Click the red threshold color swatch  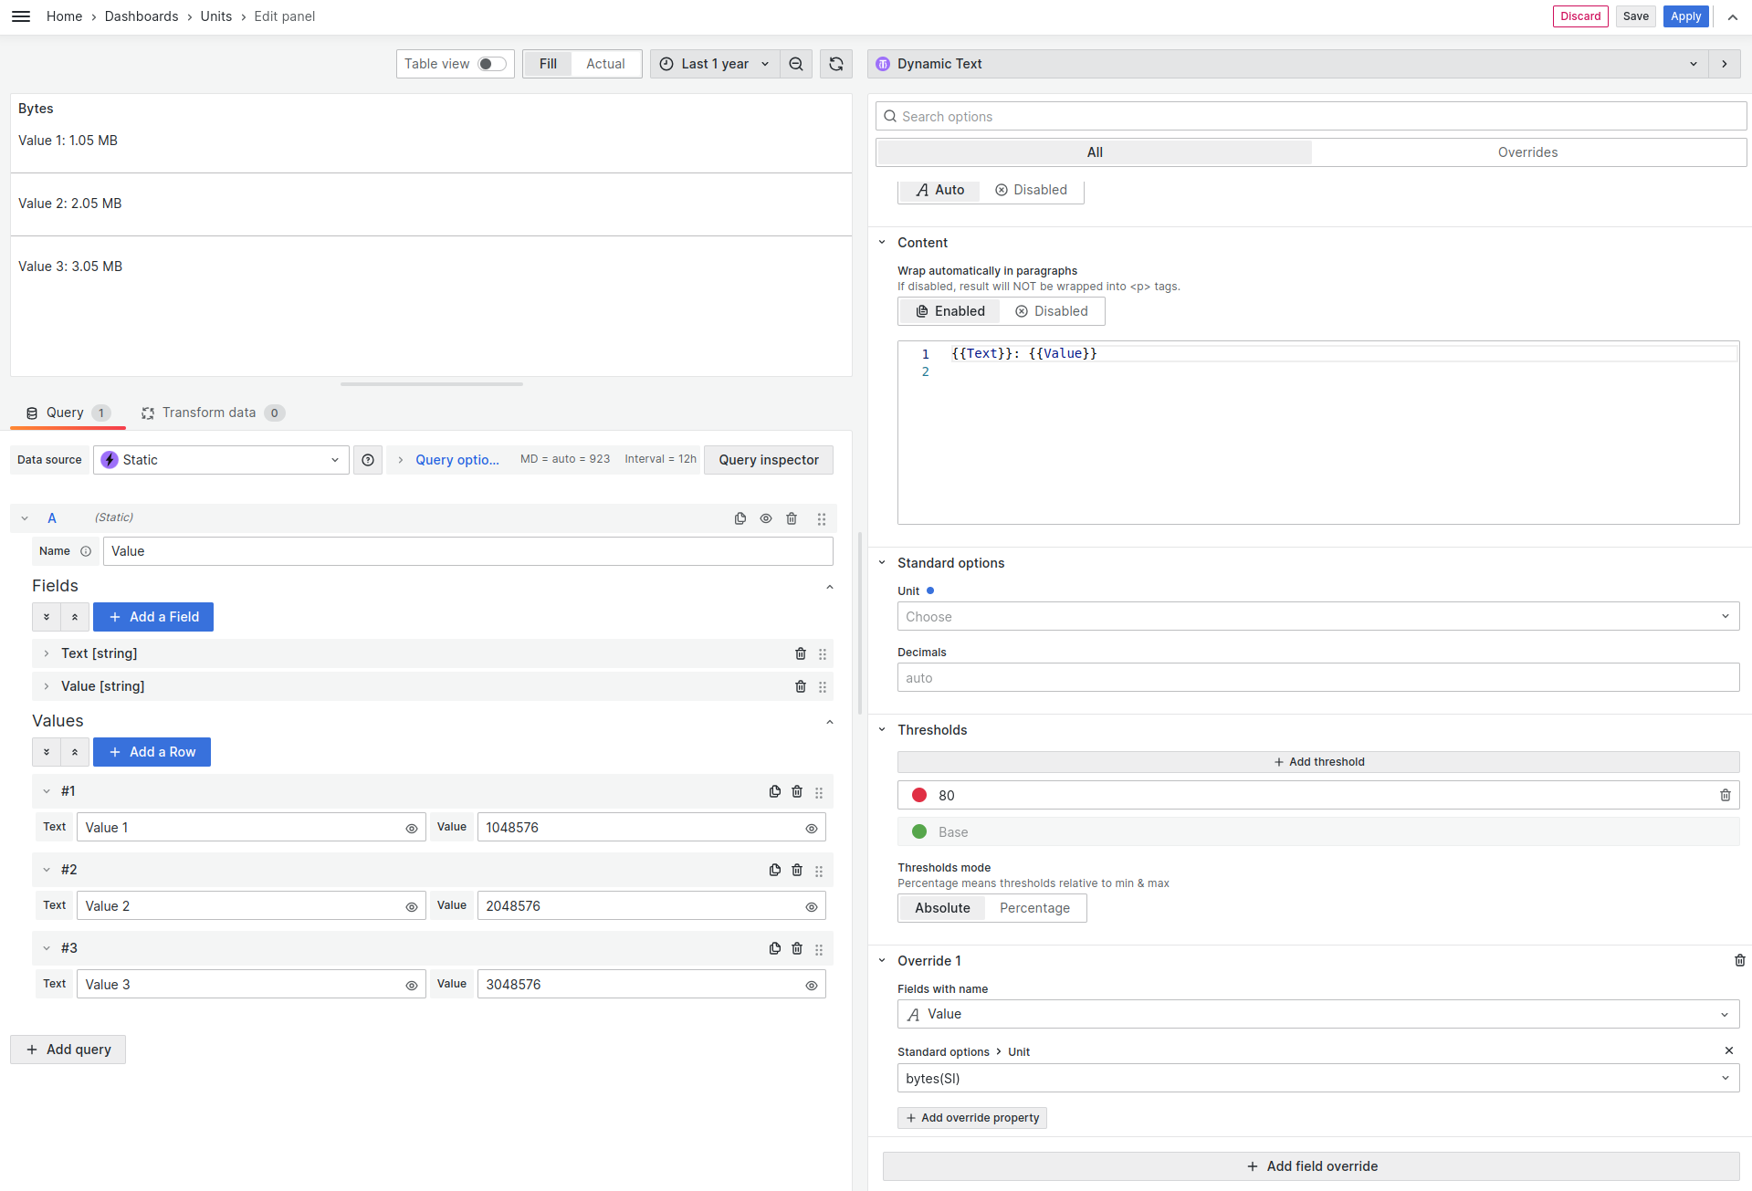tap(919, 795)
